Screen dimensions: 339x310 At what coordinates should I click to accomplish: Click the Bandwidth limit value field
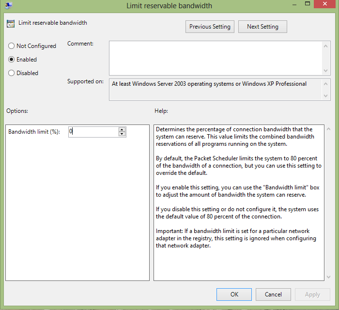(93, 132)
